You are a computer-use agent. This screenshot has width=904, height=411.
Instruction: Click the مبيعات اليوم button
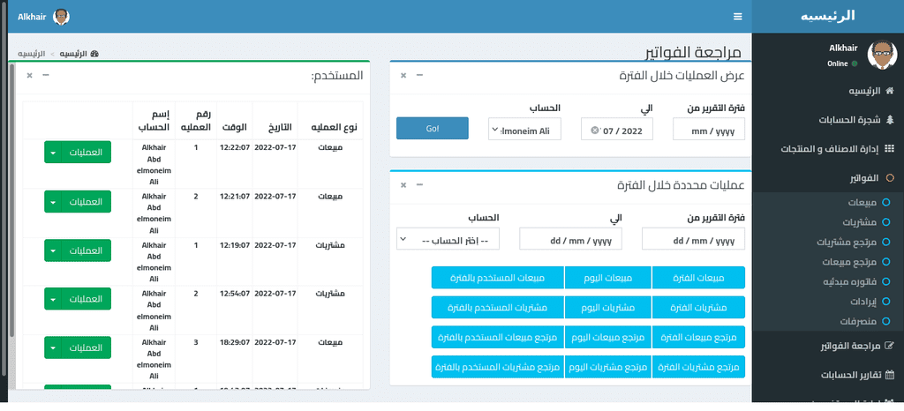tap(608, 278)
